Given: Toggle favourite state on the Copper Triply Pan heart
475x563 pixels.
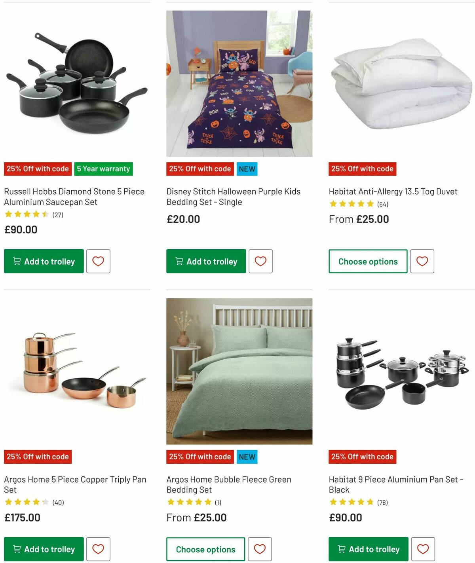Looking at the screenshot, I should pyautogui.click(x=98, y=549).
